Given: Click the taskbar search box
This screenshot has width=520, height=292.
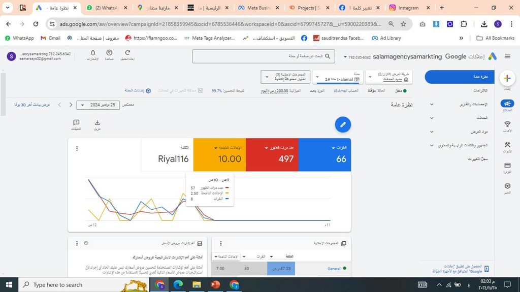Looking at the screenshot, I should (x=83, y=285).
